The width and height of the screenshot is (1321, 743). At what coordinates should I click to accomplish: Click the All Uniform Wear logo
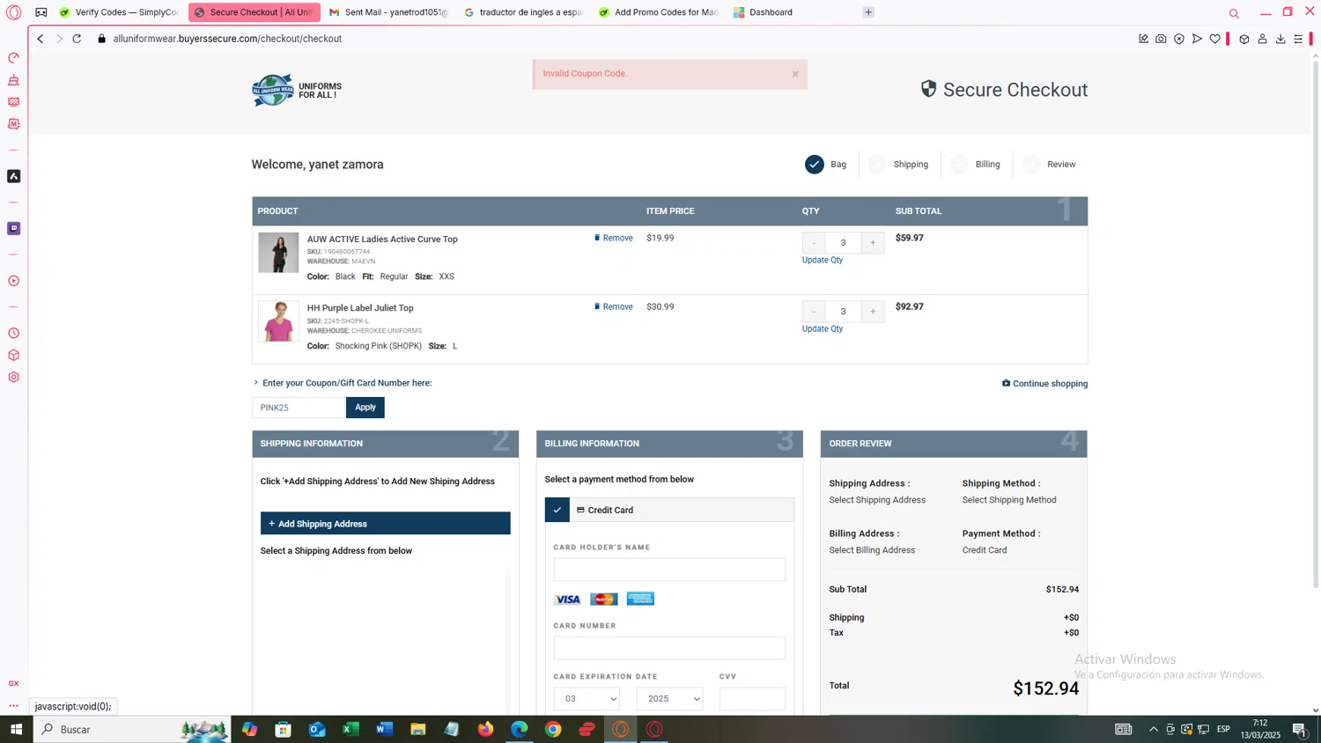(297, 90)
